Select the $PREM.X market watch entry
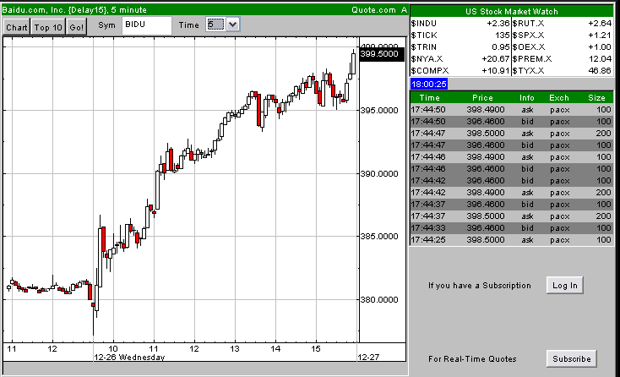Image resolution: width=620 pixels, height=377 pixels. coord(563,59)
